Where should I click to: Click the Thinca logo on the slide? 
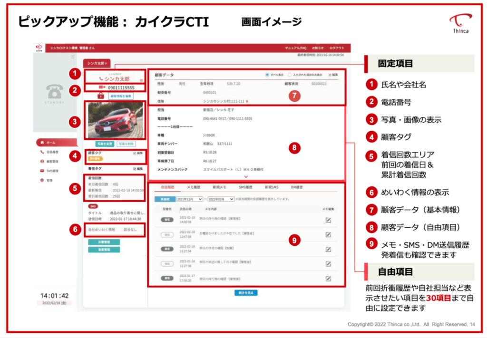(460, 23)
